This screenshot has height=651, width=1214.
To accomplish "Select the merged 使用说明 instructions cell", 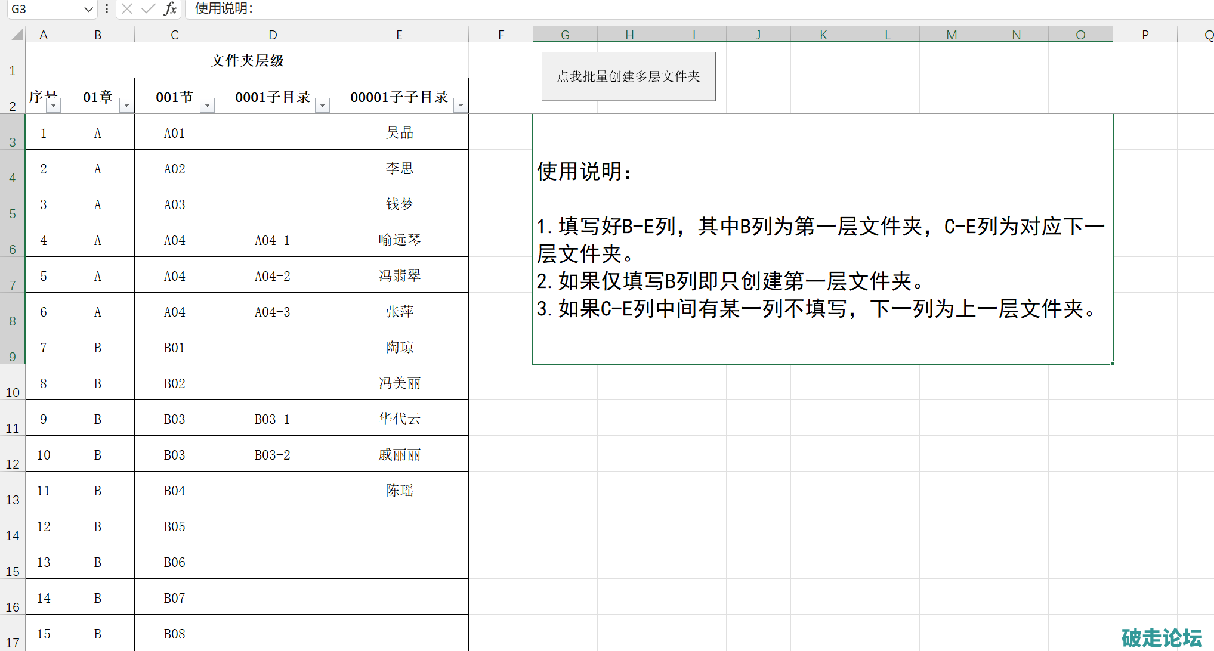I will click(x=822, y=238).
